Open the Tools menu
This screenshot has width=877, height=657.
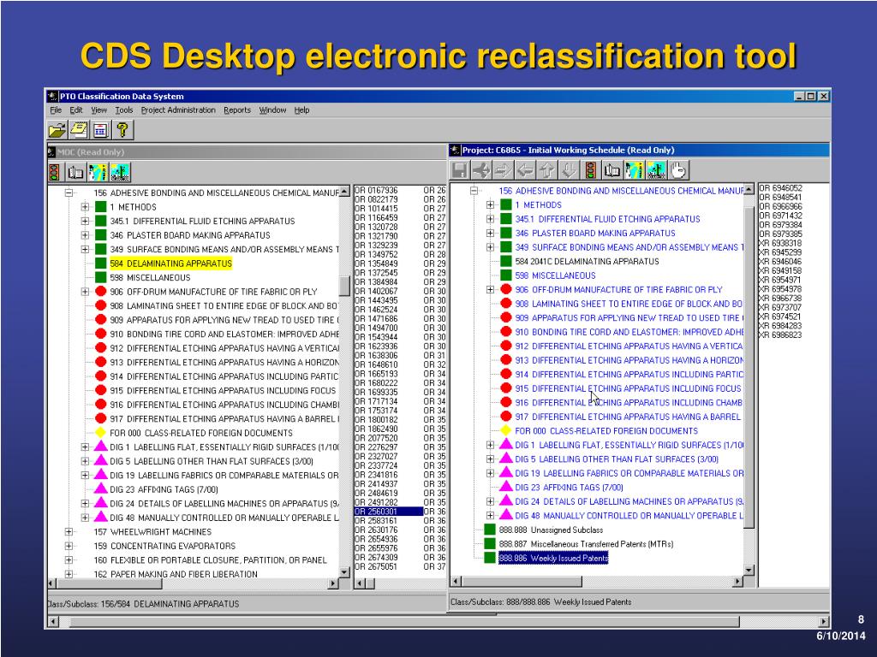click(x=124, y=110)
